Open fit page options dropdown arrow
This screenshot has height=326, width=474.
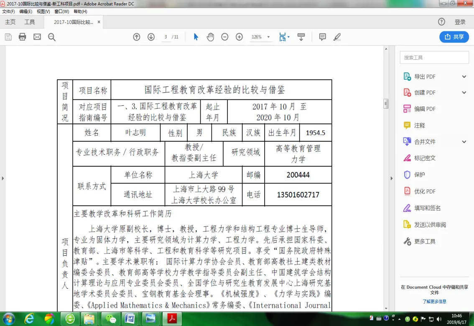[288, 37]
